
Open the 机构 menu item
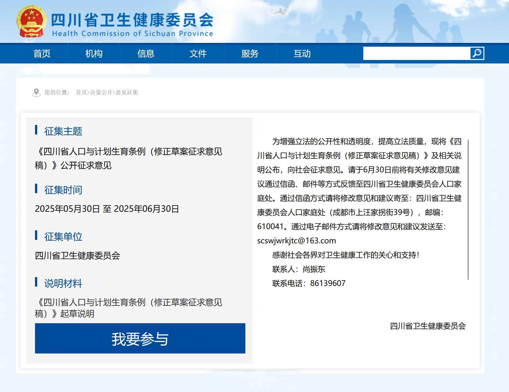coord(94,53)
